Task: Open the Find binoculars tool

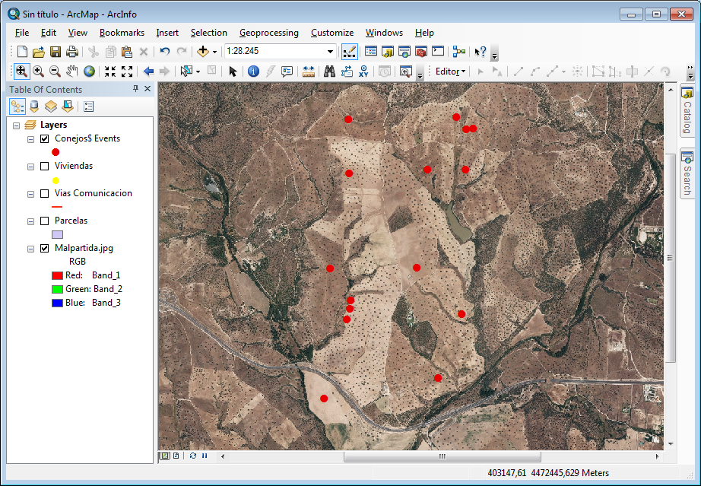Action: point(329,71)
